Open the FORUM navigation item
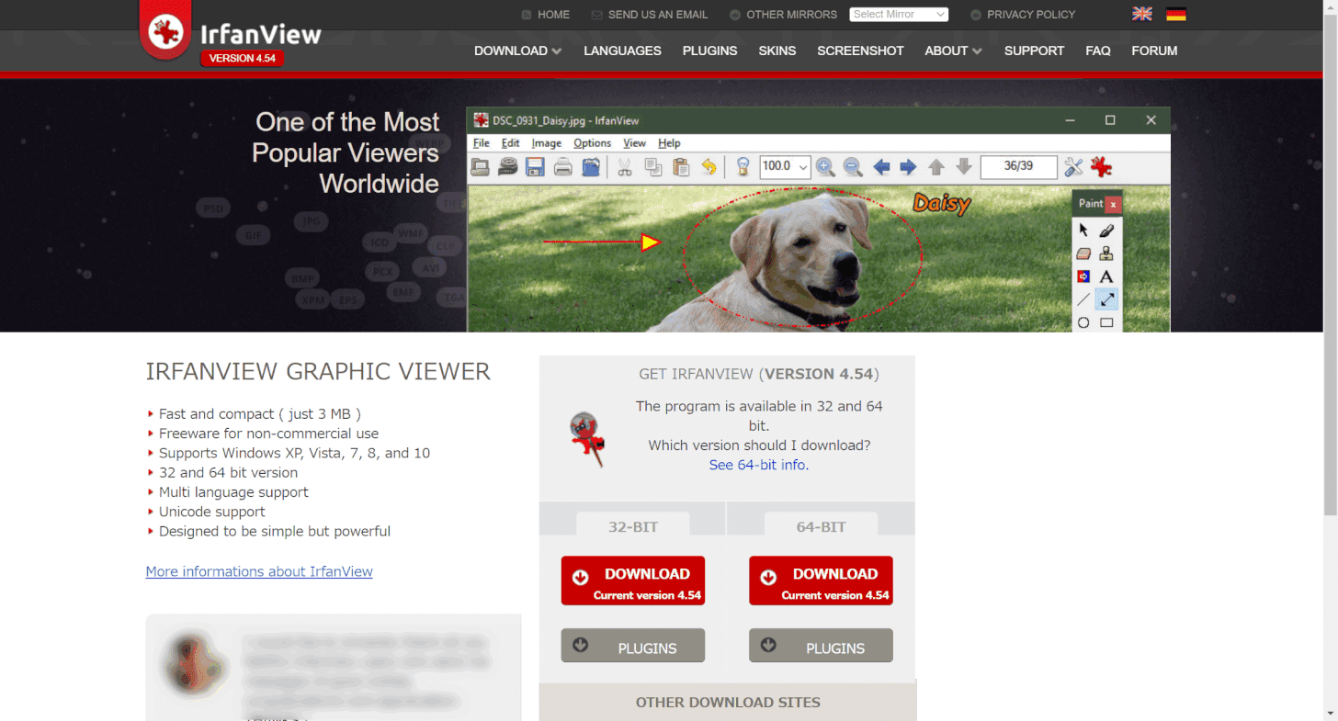Screen dimensions: 1338x721 tap(1154, 51)
